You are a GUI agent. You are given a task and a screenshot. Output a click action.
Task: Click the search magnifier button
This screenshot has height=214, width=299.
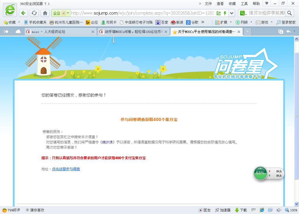click(289, 13)
